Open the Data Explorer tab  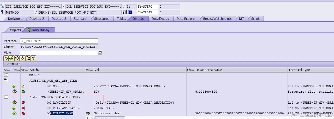[186, 19]
